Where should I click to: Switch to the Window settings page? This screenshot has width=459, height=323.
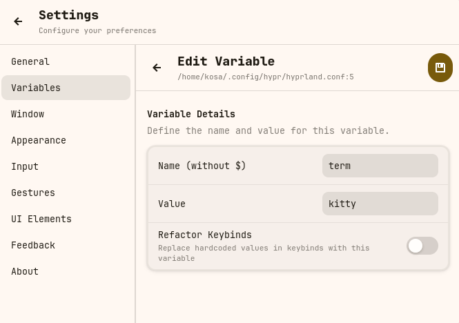(x=28, y=114)
